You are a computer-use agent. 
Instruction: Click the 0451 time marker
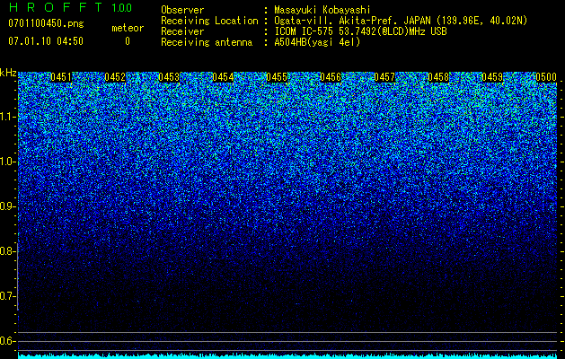coord(61,77)
